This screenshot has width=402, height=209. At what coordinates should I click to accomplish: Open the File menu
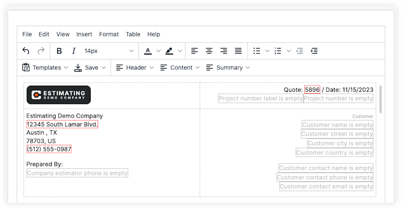(x=27, y=34)
